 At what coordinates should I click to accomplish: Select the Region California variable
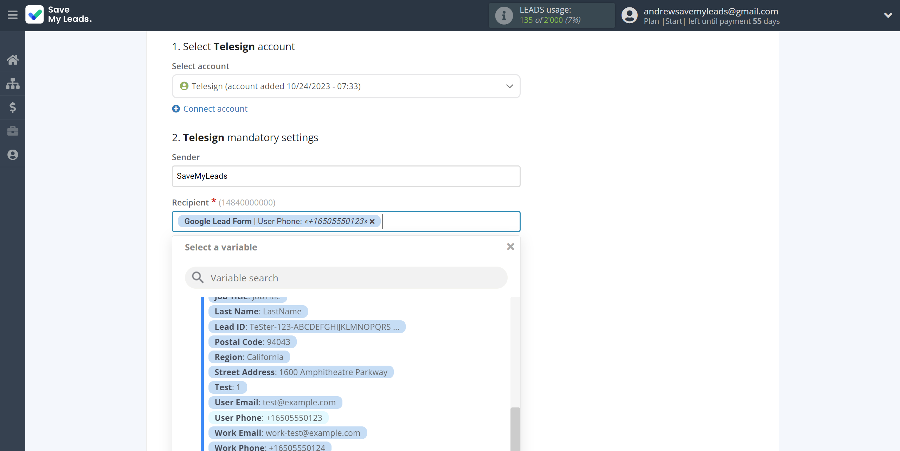click(249, 357)
